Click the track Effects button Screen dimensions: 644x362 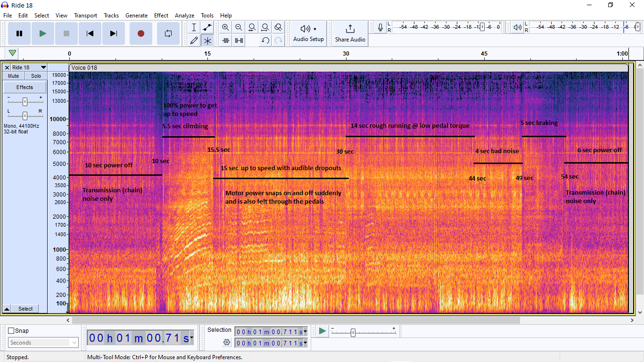click(x=25, y=87)
